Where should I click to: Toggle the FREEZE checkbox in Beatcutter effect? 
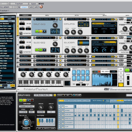(x=113, y=31)
